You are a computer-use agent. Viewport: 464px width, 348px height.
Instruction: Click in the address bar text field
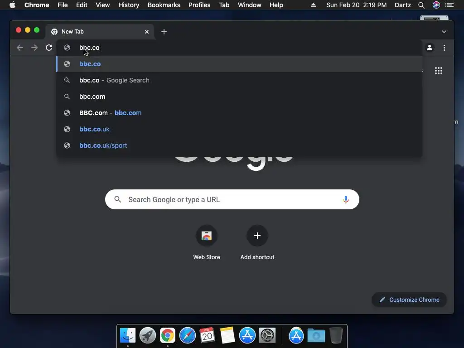(239, 48)
